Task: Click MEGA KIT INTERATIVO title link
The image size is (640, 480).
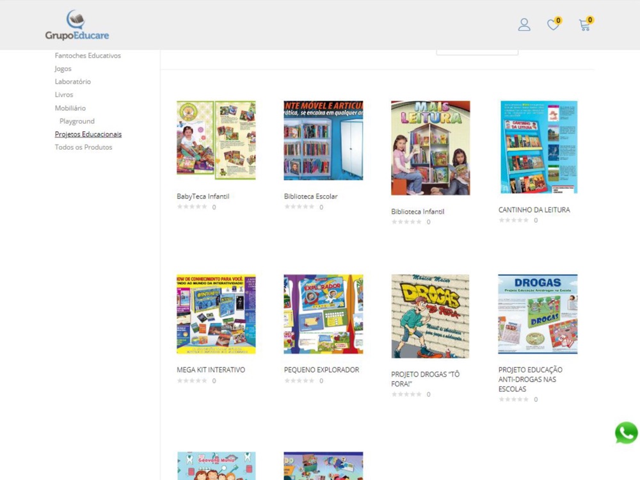Action: point(211,370)
